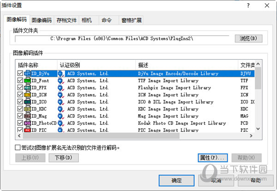Click the horizontal scrollbar right arrow

pos(251,136)
